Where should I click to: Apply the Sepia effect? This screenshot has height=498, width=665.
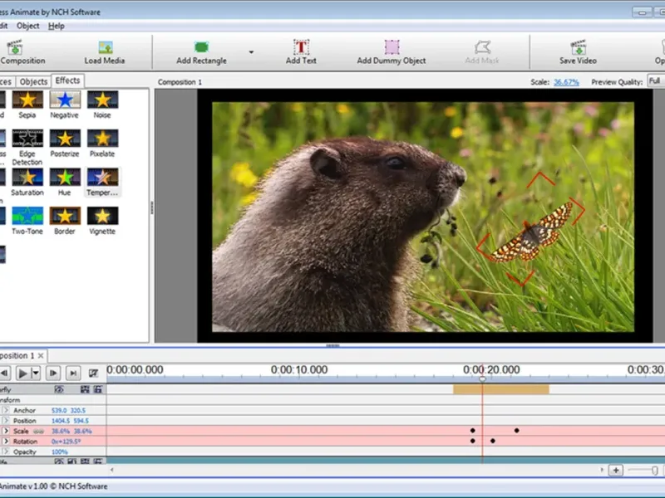(x=27, y=100)
